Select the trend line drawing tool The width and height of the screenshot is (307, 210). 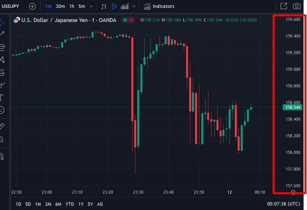pos(2,33)
